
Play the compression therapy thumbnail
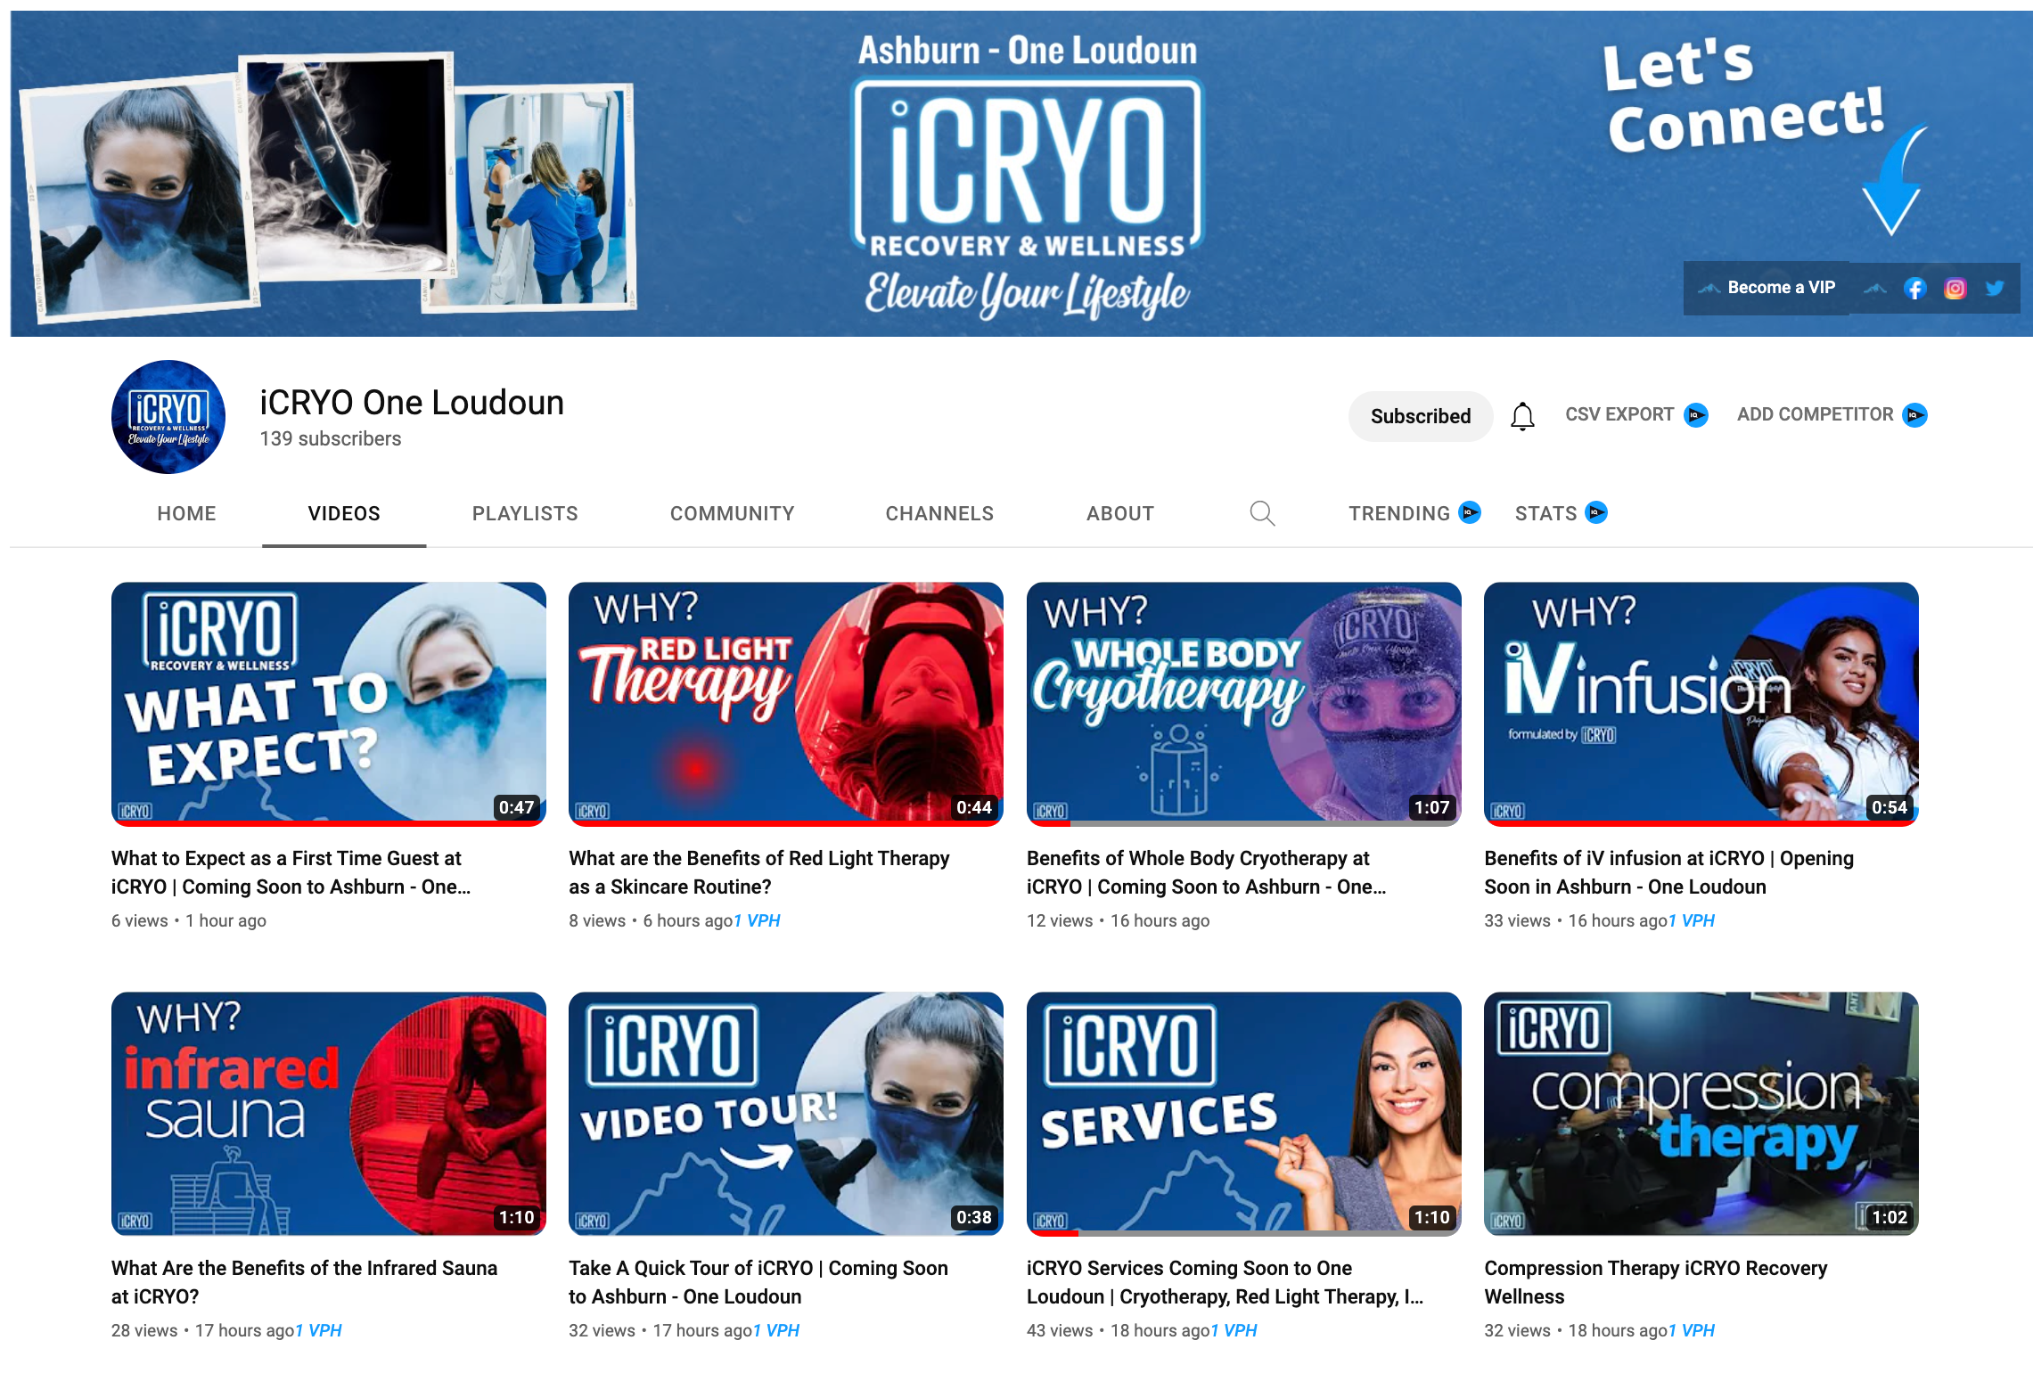[x=1701, y=1114]
